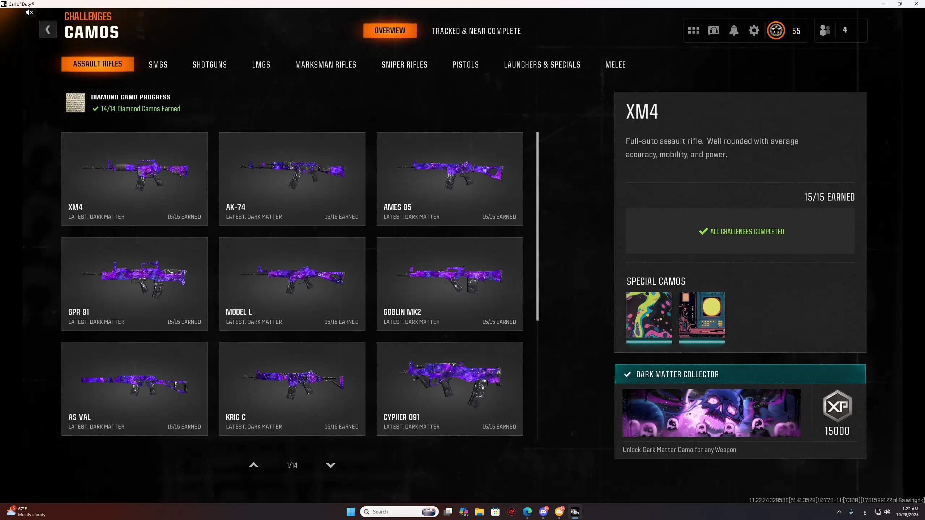Select the first psychedelic special camo swatch
The width and height of the screenshot is (925, 520).
649,315
